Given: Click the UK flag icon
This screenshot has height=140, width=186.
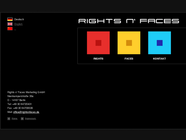Looking at the screenshot, I should tap(10, 24).
